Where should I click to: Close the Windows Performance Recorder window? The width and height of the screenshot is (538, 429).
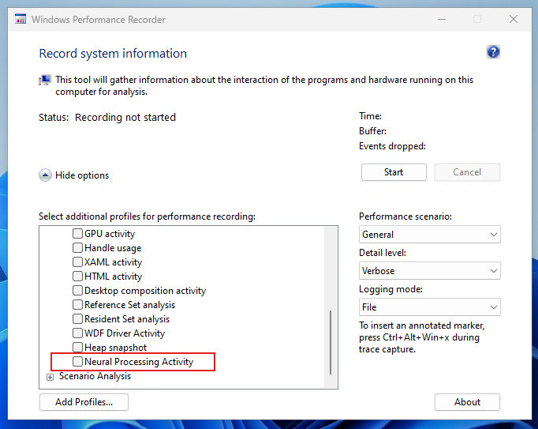coord(514,19)
